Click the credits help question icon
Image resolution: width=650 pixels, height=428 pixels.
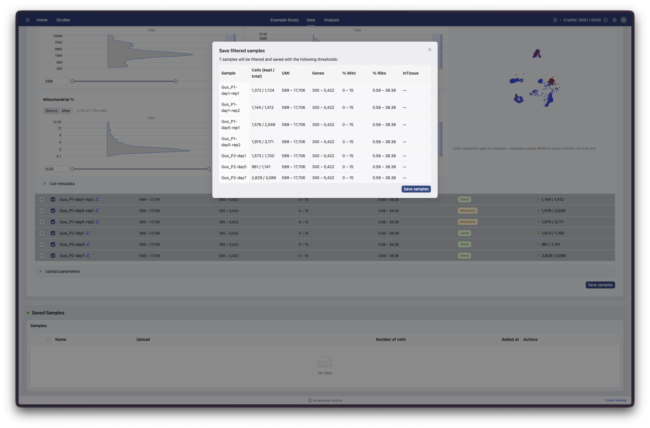point(606,20)
